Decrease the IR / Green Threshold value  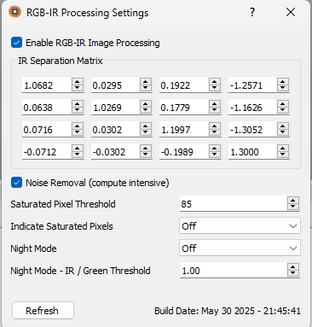tap(293, 273)
